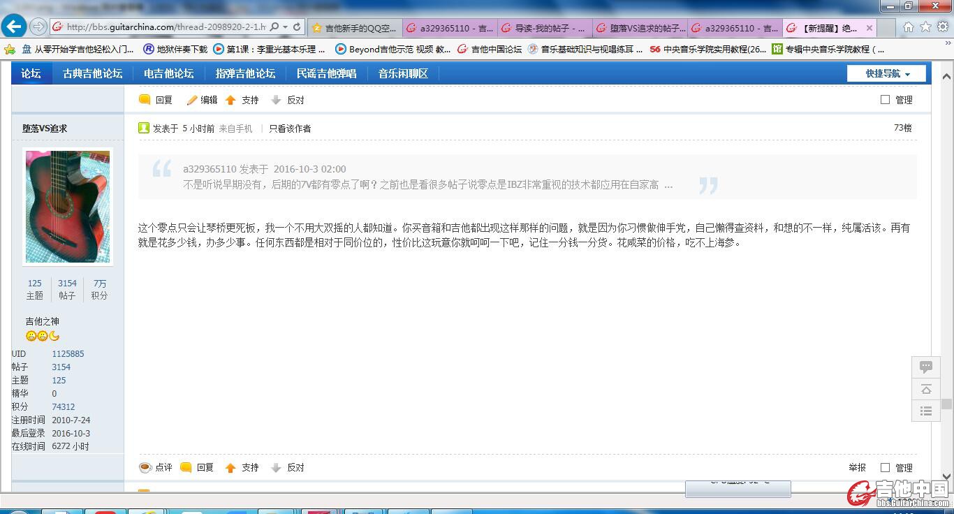Open the 第1课：李重光基本乐理 bookmark
Viewport: 954px width, 514px height.
pyautogui.click(x=270, y=49)
